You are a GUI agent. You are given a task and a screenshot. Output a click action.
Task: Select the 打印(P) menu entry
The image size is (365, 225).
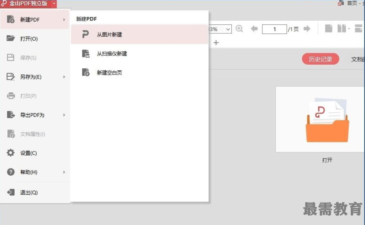35,96
